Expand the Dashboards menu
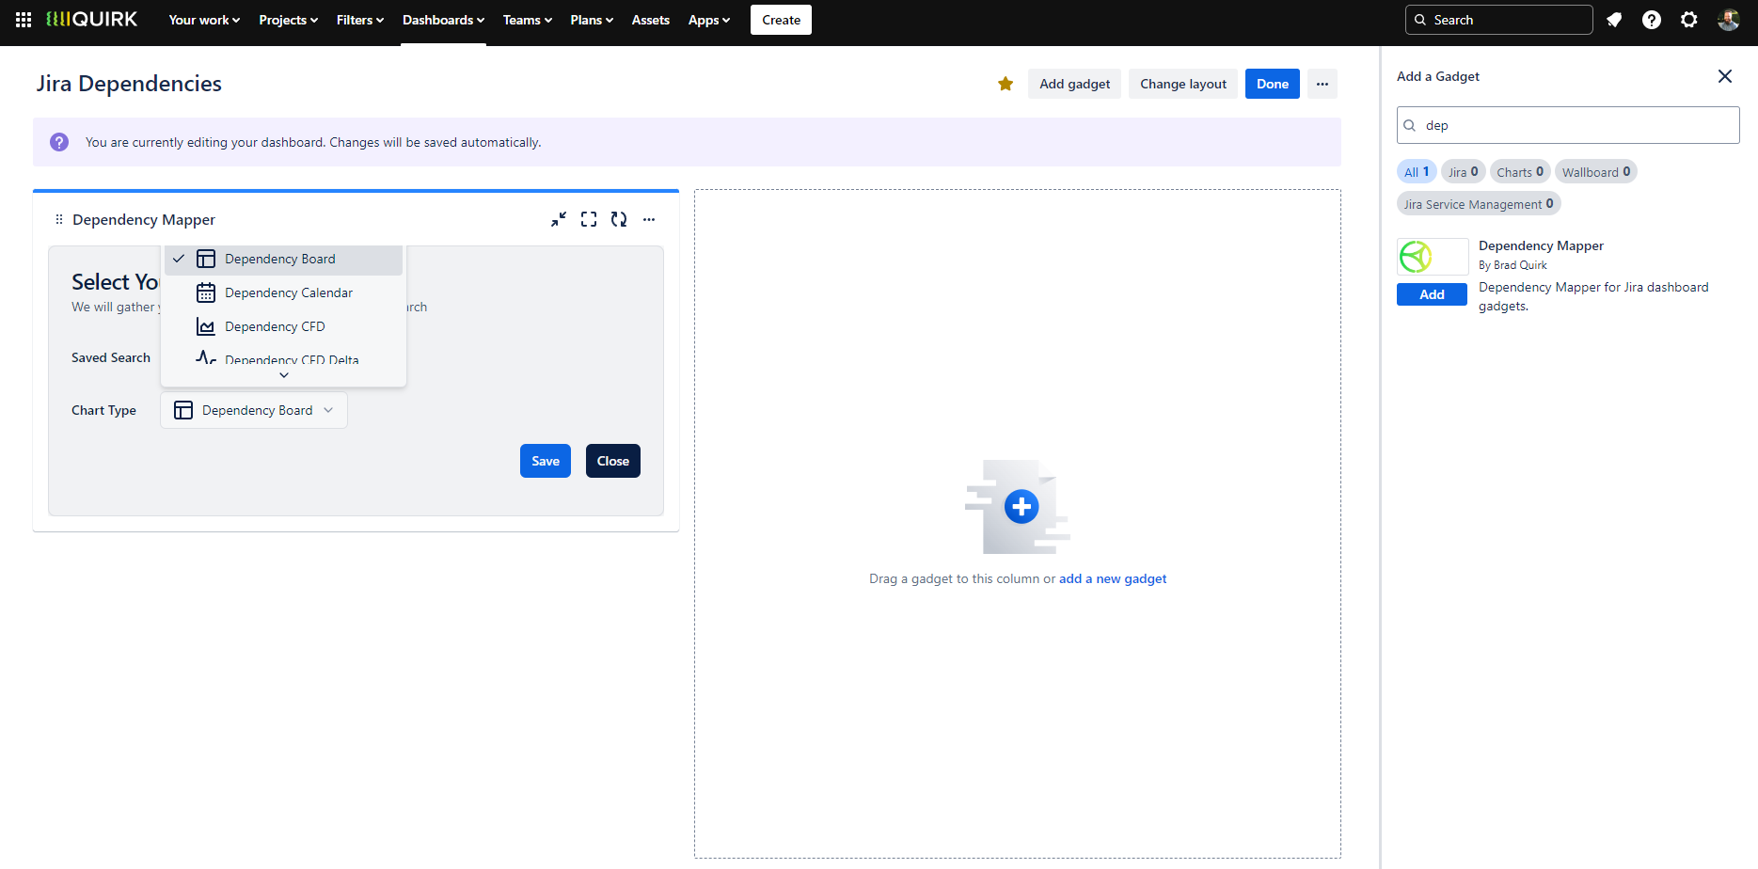 (x=444, y=20)
